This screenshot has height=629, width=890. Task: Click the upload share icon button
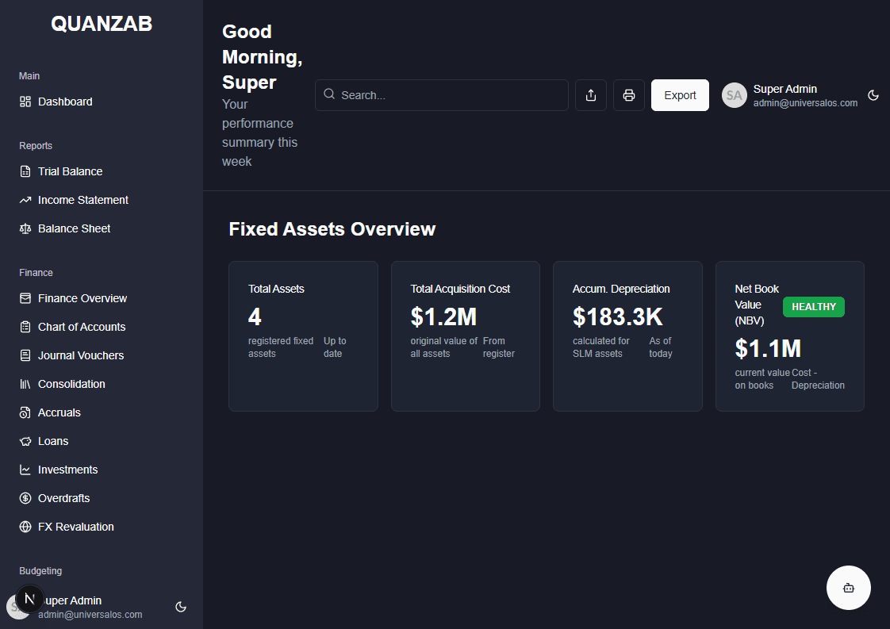point(591,95)
